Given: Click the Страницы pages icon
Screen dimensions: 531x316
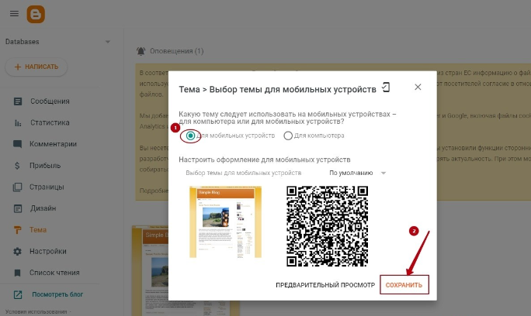Looking at the screenshot, I should pos(17,187).
